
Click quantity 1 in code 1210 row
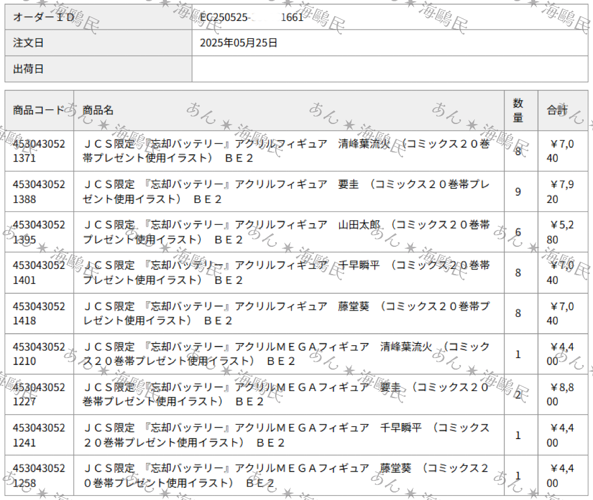518,354
